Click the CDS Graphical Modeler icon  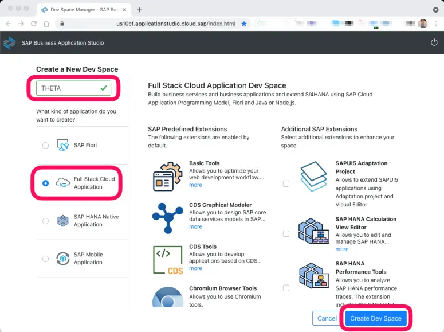tap(168, 218)
